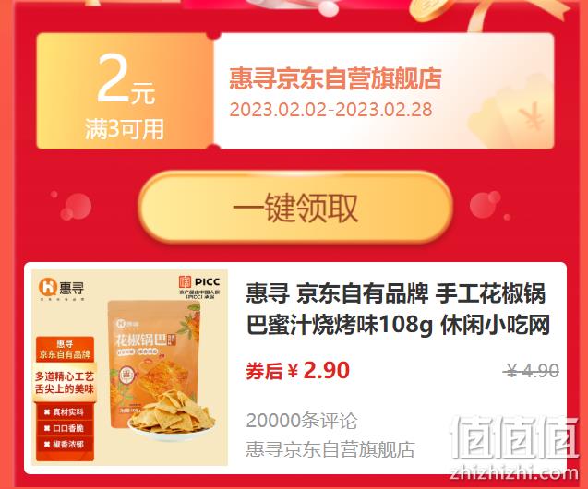This screenshot has height=489, width=588.
Task: Open the 惠寻京东自营旗舰店 coupon store title
Action: pyautogui.click(x=335, y=78)
